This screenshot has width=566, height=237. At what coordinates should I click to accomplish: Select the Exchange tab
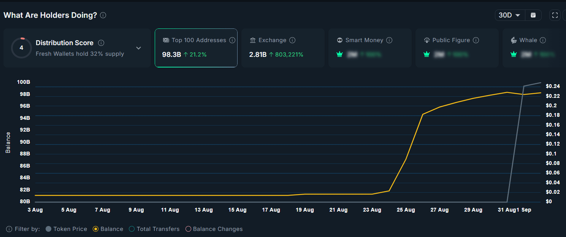click(x=283, y=48)
